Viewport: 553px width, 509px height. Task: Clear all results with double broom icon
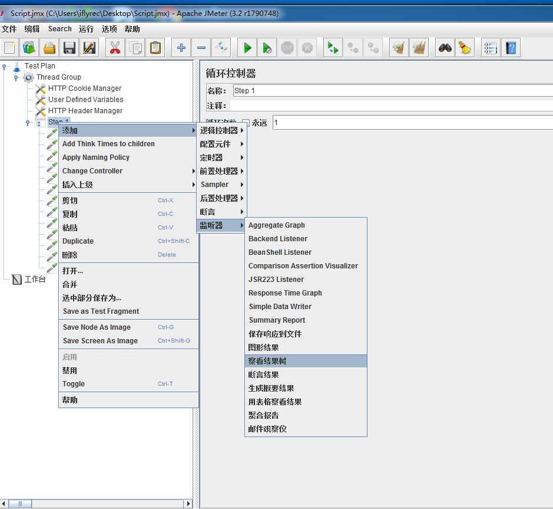click(x=419, y=48)
